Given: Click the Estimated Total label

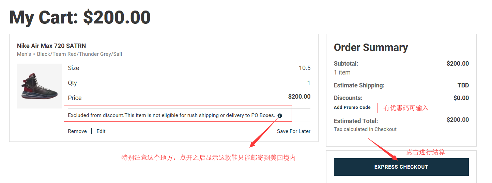Looking at the screenshot, I should pyautogui.click(x=356, y=121).
